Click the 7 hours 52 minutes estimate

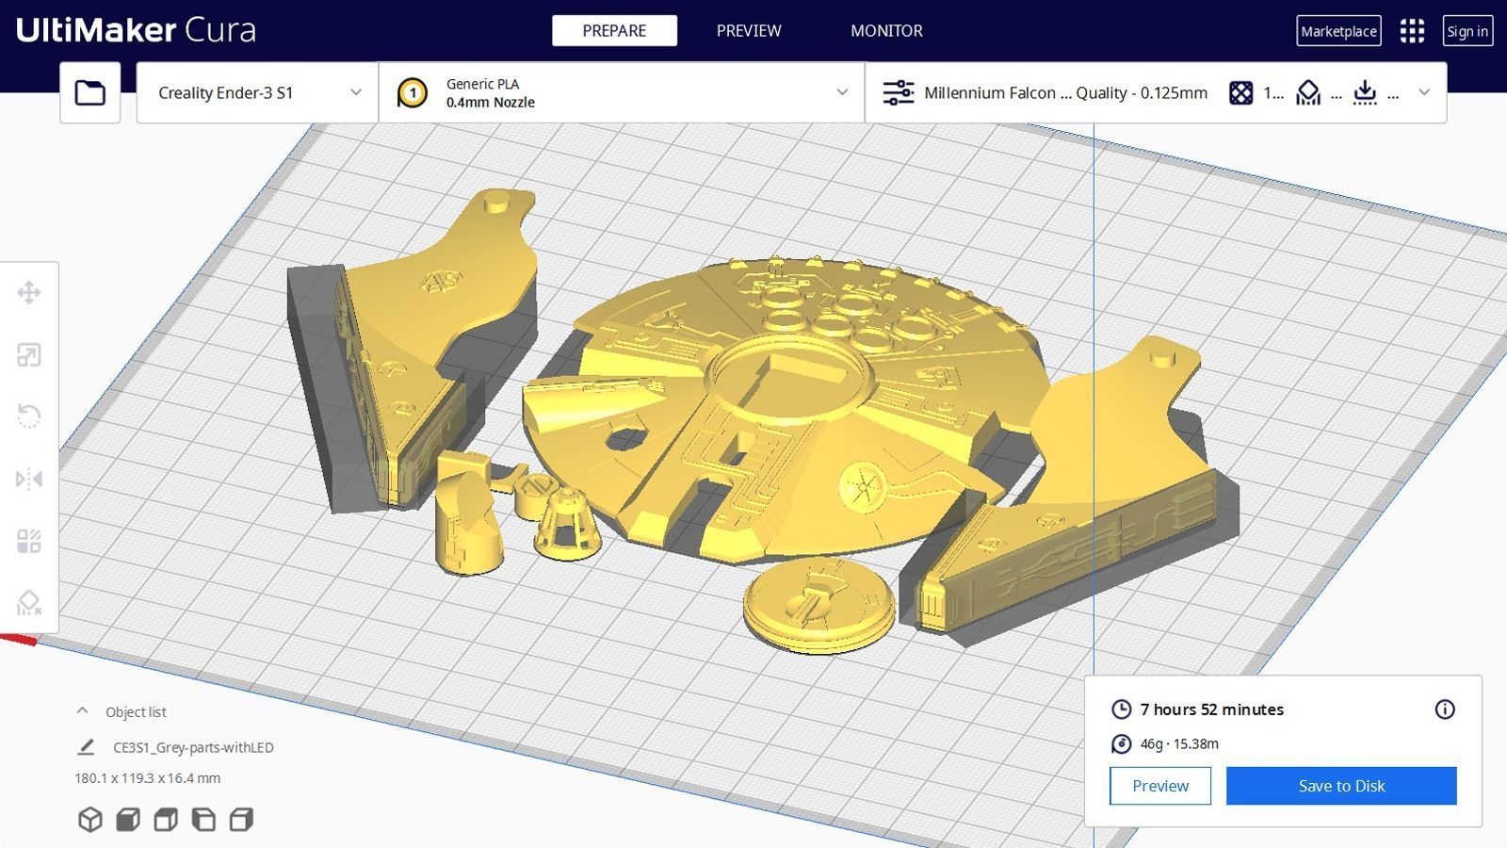pos(1211,709)
